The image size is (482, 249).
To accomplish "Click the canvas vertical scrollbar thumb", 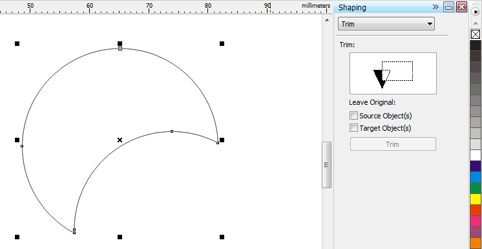I will 326,165.
